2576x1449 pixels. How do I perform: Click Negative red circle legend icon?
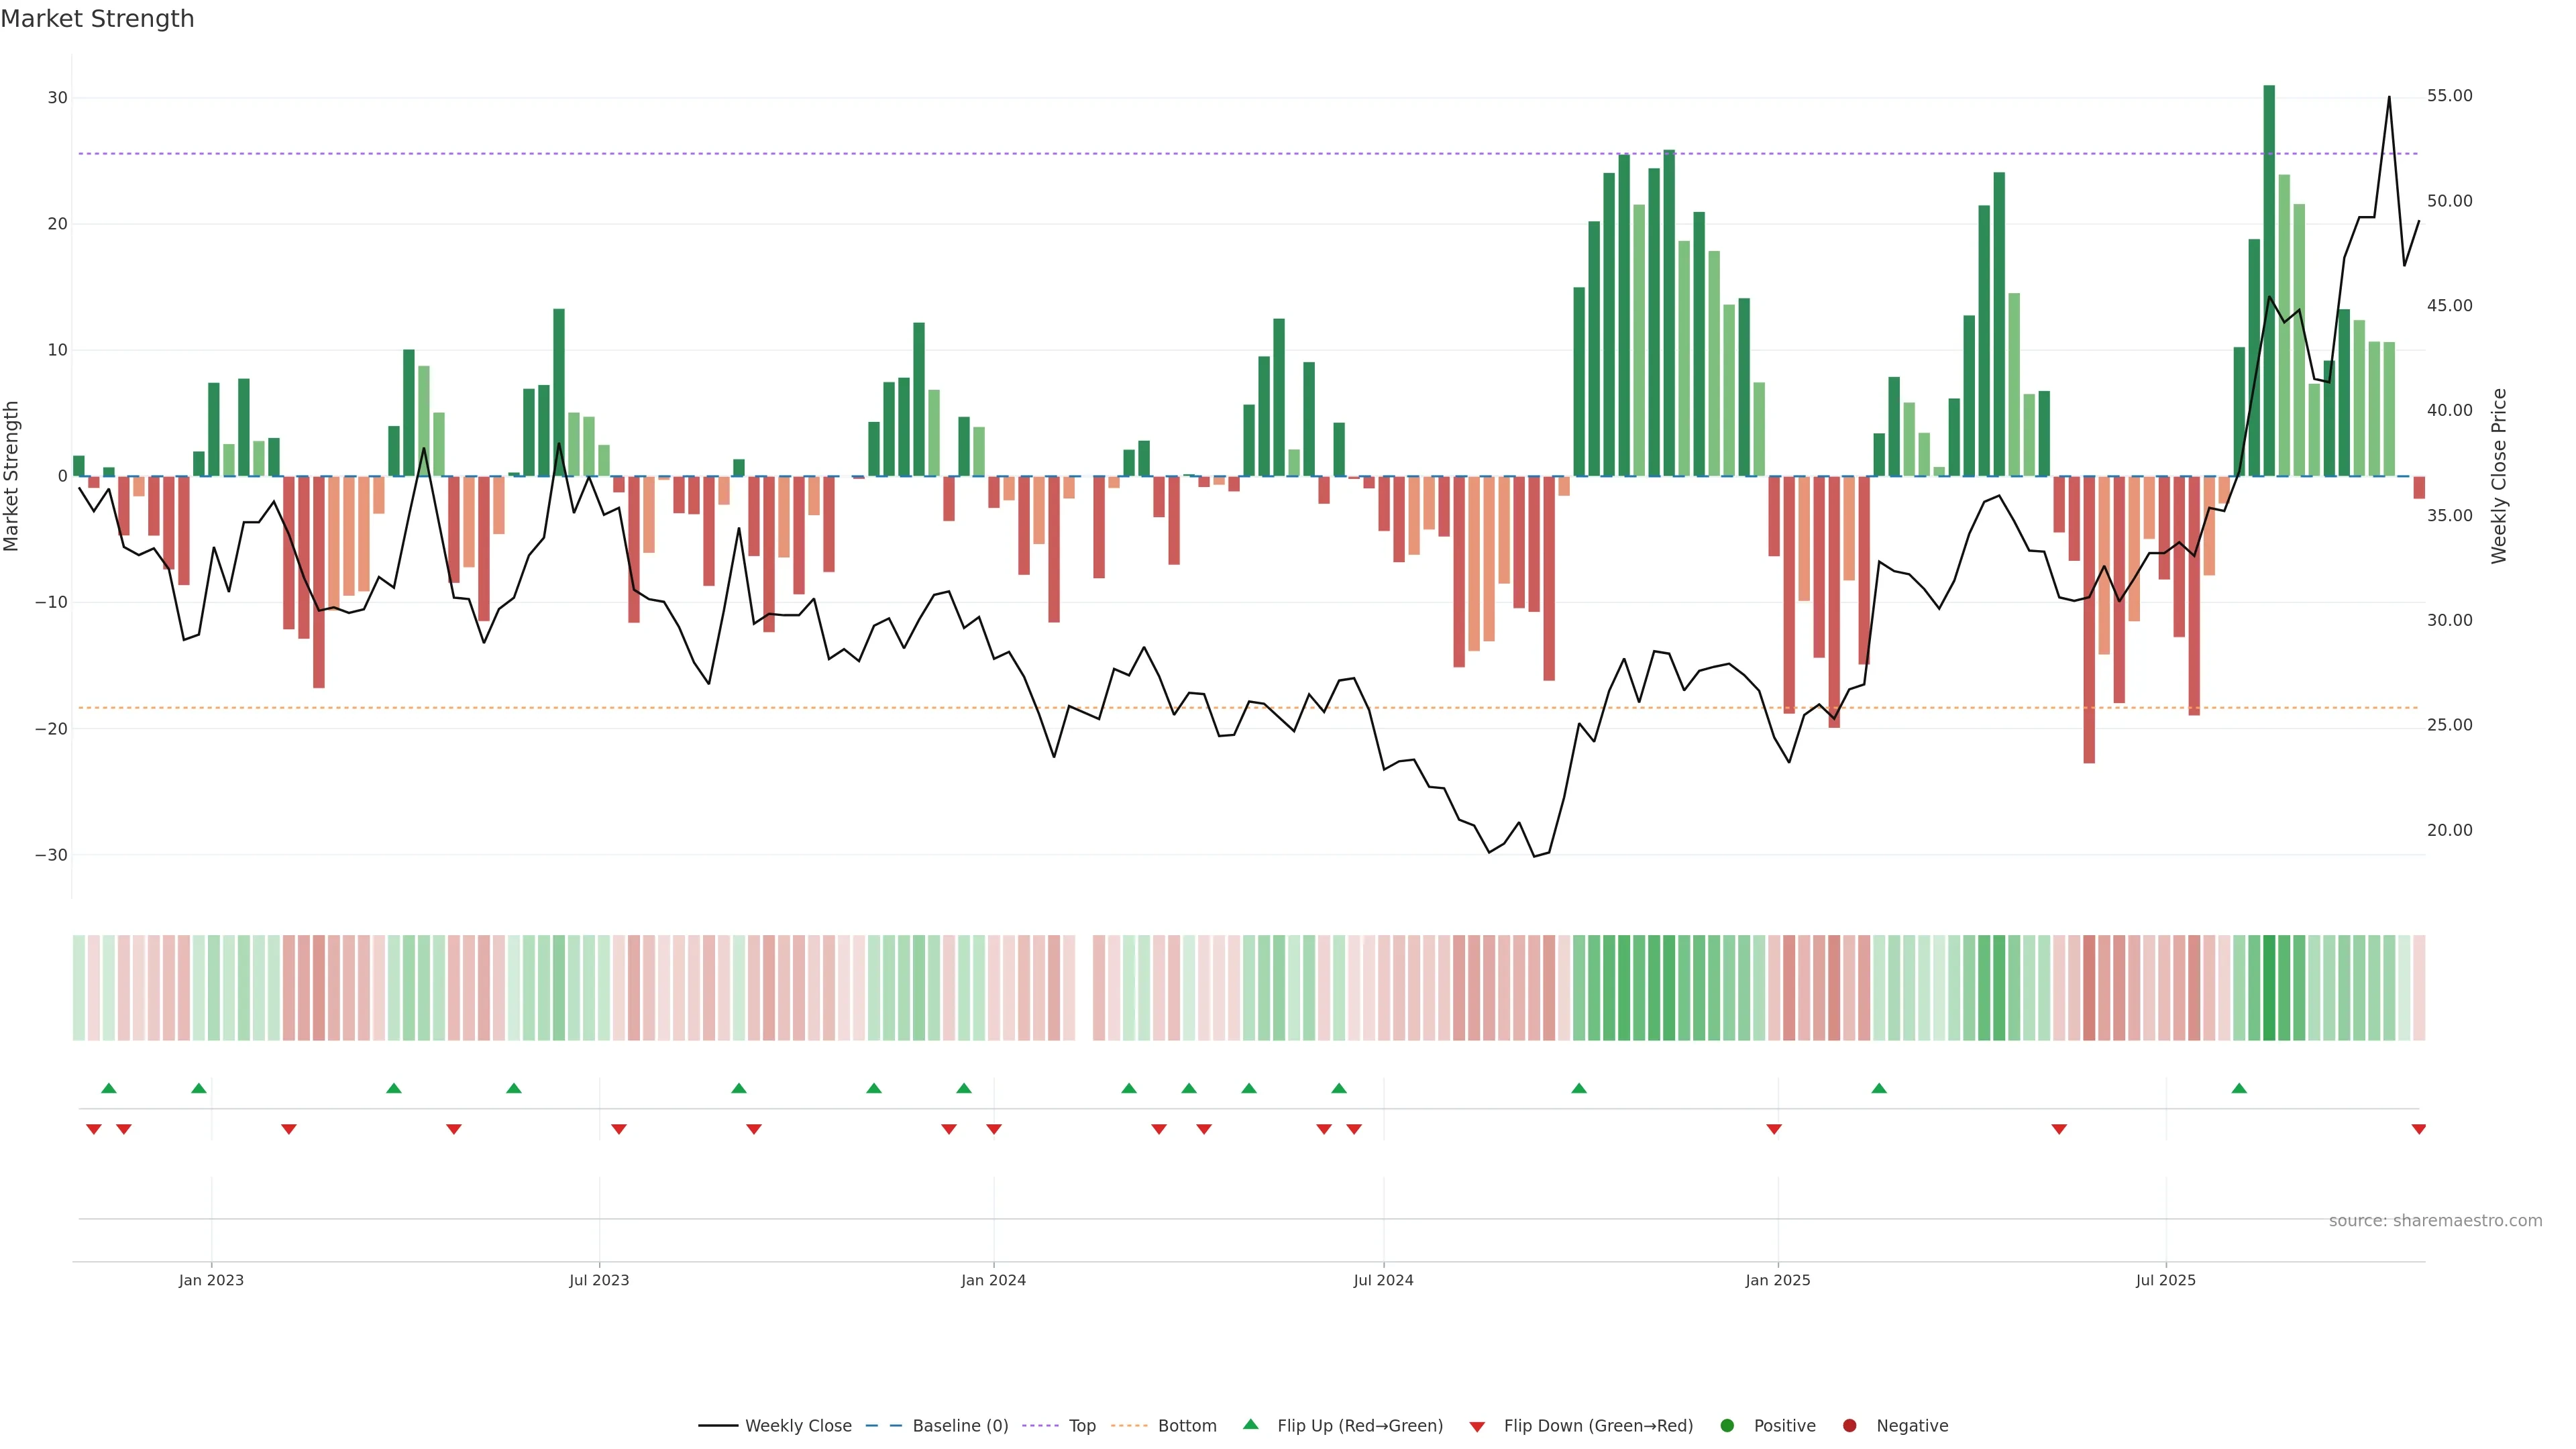point(1849,1426)
